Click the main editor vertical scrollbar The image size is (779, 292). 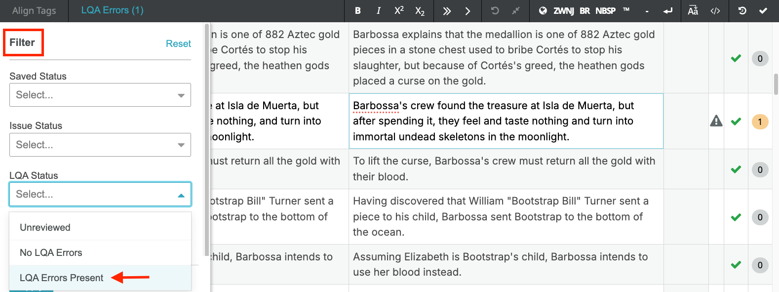(x=776, y=84)
